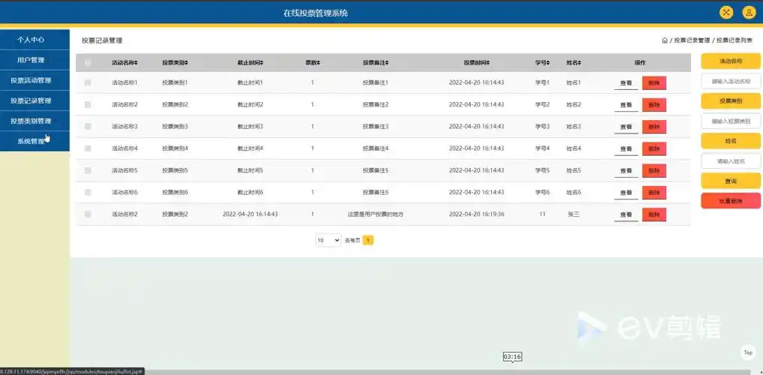Click the 截止时间3 cell

250,126
